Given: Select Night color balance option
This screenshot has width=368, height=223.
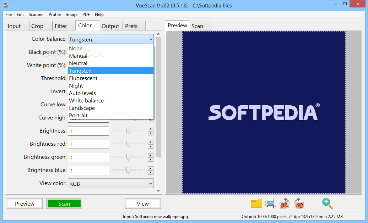Looking at the screenshot, I should (111, 86).
